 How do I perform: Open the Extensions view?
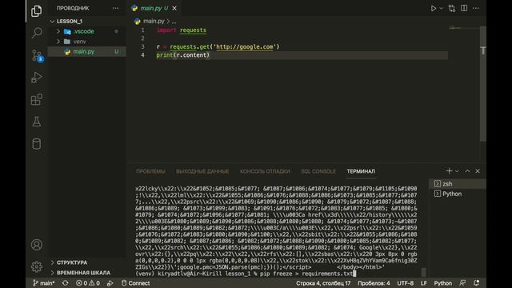coord(37,99)
